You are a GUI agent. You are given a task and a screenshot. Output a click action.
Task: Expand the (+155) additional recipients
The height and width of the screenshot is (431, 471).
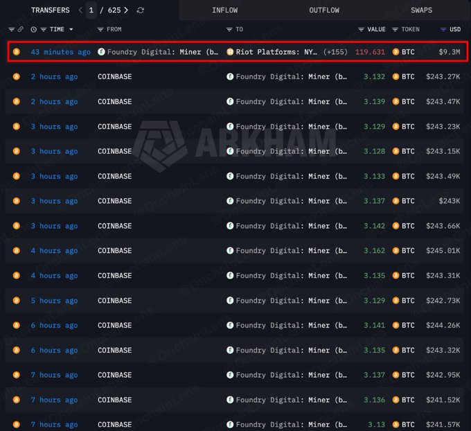335,52
